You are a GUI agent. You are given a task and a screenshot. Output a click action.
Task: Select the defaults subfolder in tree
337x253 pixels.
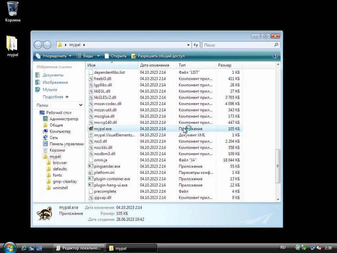pyautogui.click(x=57, y=169)
